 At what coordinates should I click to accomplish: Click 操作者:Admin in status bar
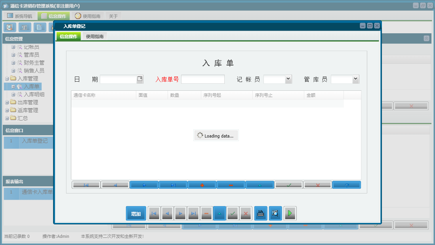click(x=56, y=236)
